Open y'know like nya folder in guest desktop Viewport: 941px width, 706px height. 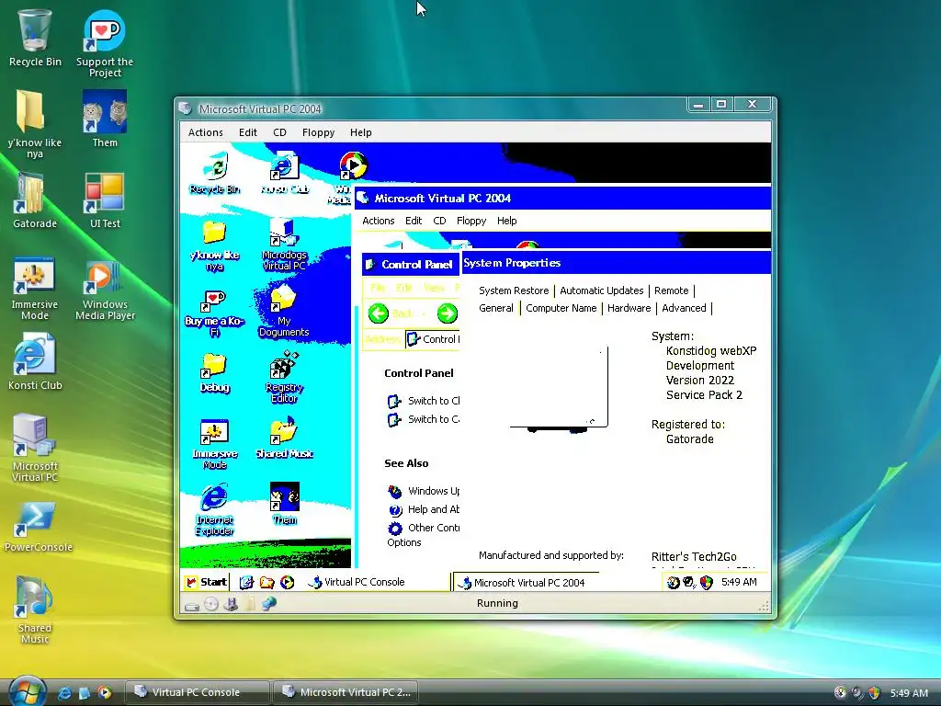[214, 246]
